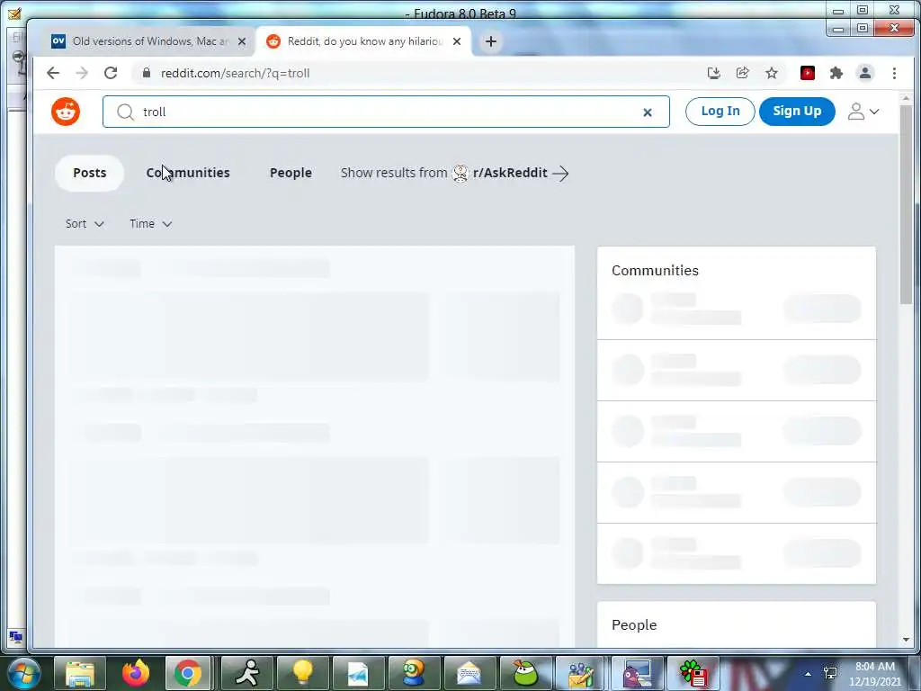The width and height of the screenshot is (921, 691).
Task: Click the share page icon
Action: [x=742, y=73]
